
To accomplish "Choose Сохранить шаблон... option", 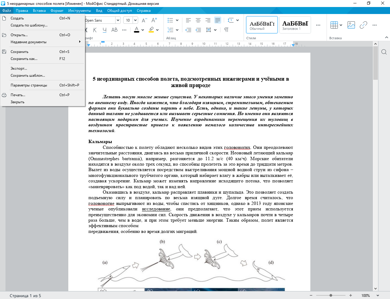I will (42, 76).
